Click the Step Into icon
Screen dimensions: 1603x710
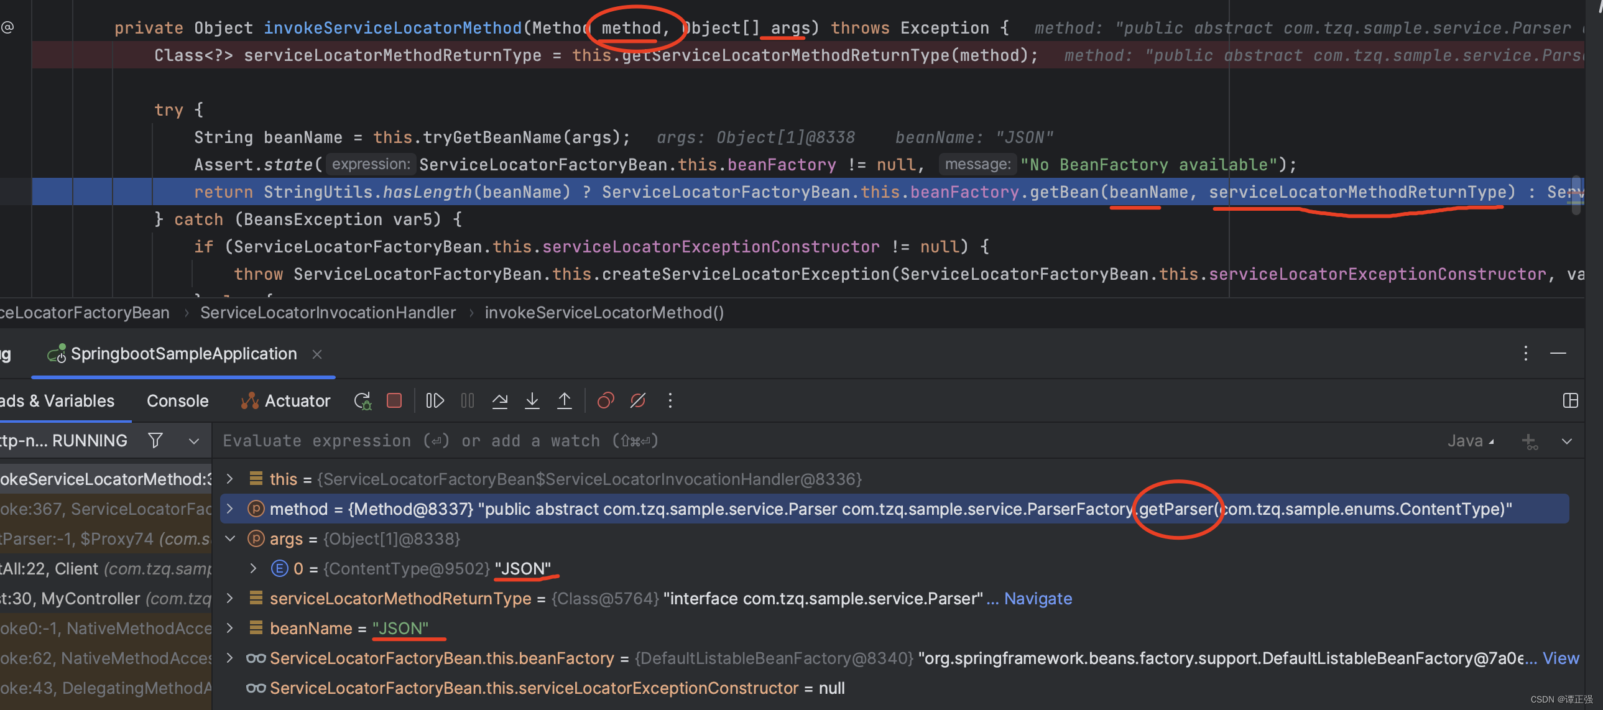[532, 401]
